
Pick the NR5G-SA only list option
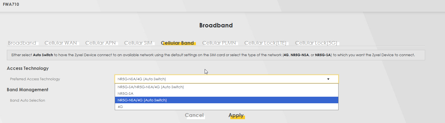(126, 94)
